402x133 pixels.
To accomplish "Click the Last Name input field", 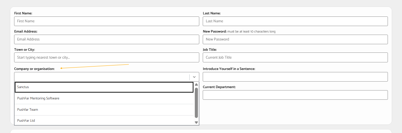I will click(295, 21).
